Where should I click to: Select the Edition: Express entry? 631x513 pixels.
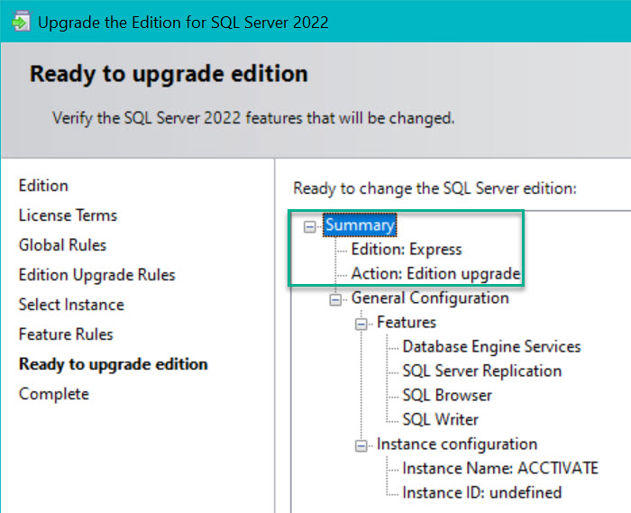click(x=406, y=250)
